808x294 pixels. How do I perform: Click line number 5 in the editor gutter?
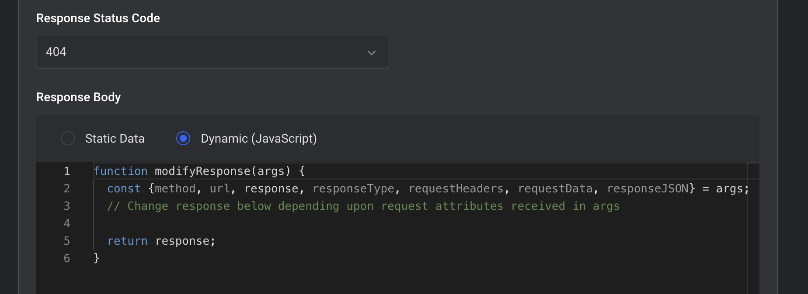(x=67, y=241)
